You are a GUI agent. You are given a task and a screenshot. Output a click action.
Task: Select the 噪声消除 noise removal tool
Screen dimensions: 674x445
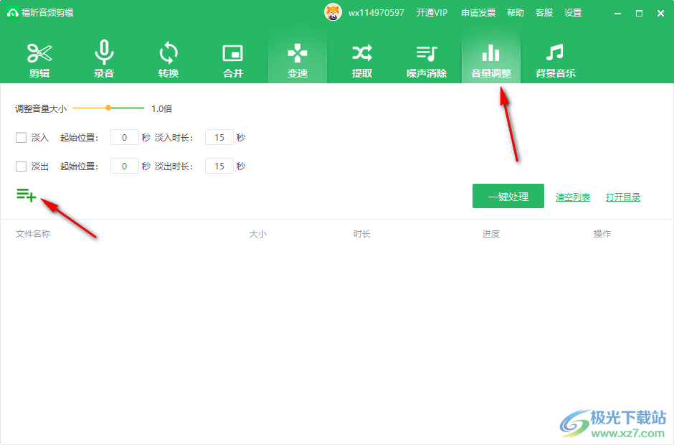click(x=427, y=60)
